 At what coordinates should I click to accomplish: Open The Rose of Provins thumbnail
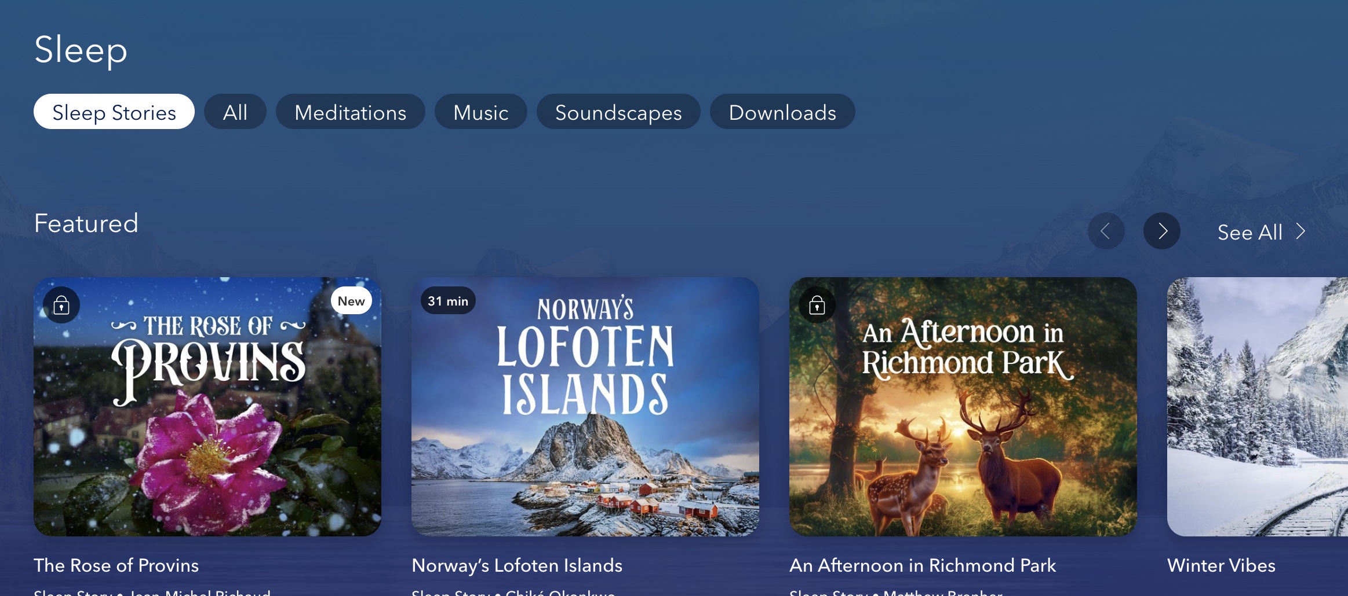(x=207, y=406)
